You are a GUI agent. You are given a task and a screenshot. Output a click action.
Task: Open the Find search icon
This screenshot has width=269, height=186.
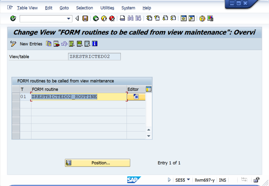(x=131, y=18)
